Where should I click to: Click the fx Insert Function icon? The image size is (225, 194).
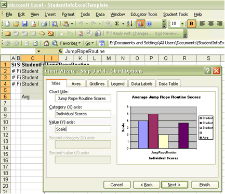(x=60, y=51)
